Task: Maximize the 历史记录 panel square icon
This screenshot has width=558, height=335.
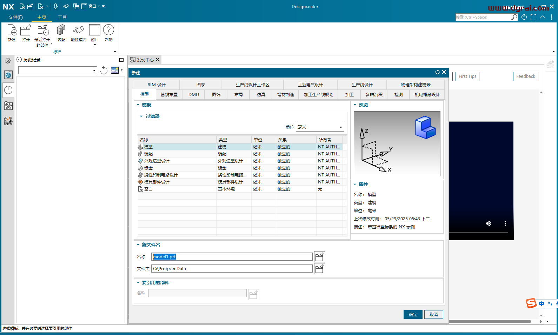Action: [121, 60]
